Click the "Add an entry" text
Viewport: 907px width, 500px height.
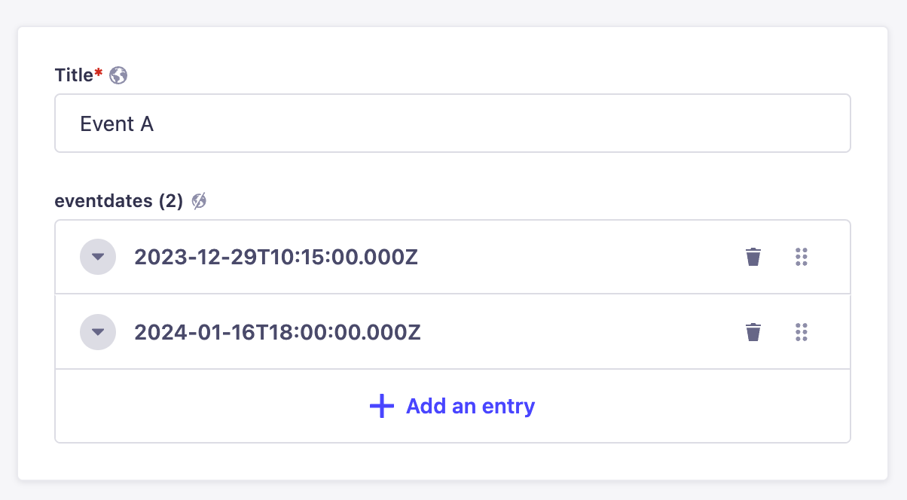coord(470,407)
